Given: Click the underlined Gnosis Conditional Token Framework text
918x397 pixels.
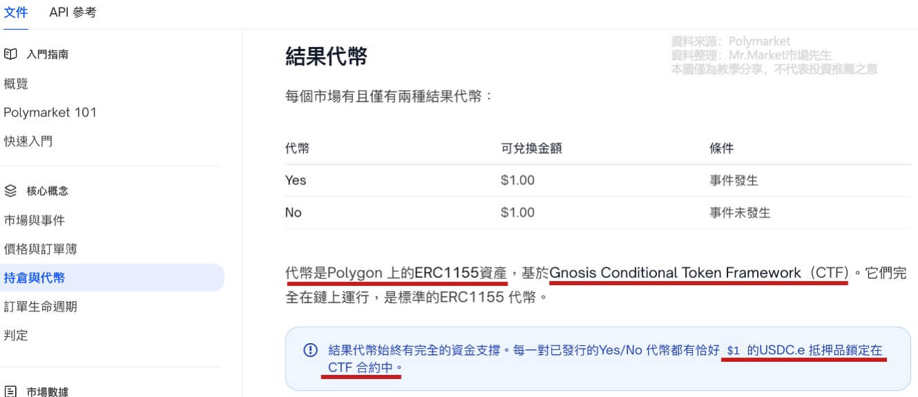Looking at the screenshot, I should pos(698,273).
